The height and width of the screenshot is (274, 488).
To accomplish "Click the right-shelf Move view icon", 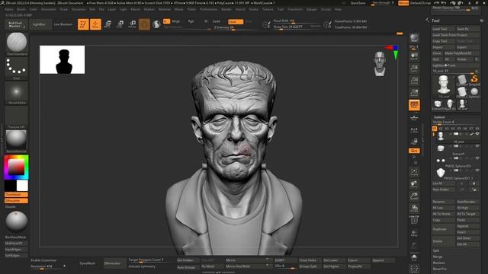I will (x=414, y=184).
